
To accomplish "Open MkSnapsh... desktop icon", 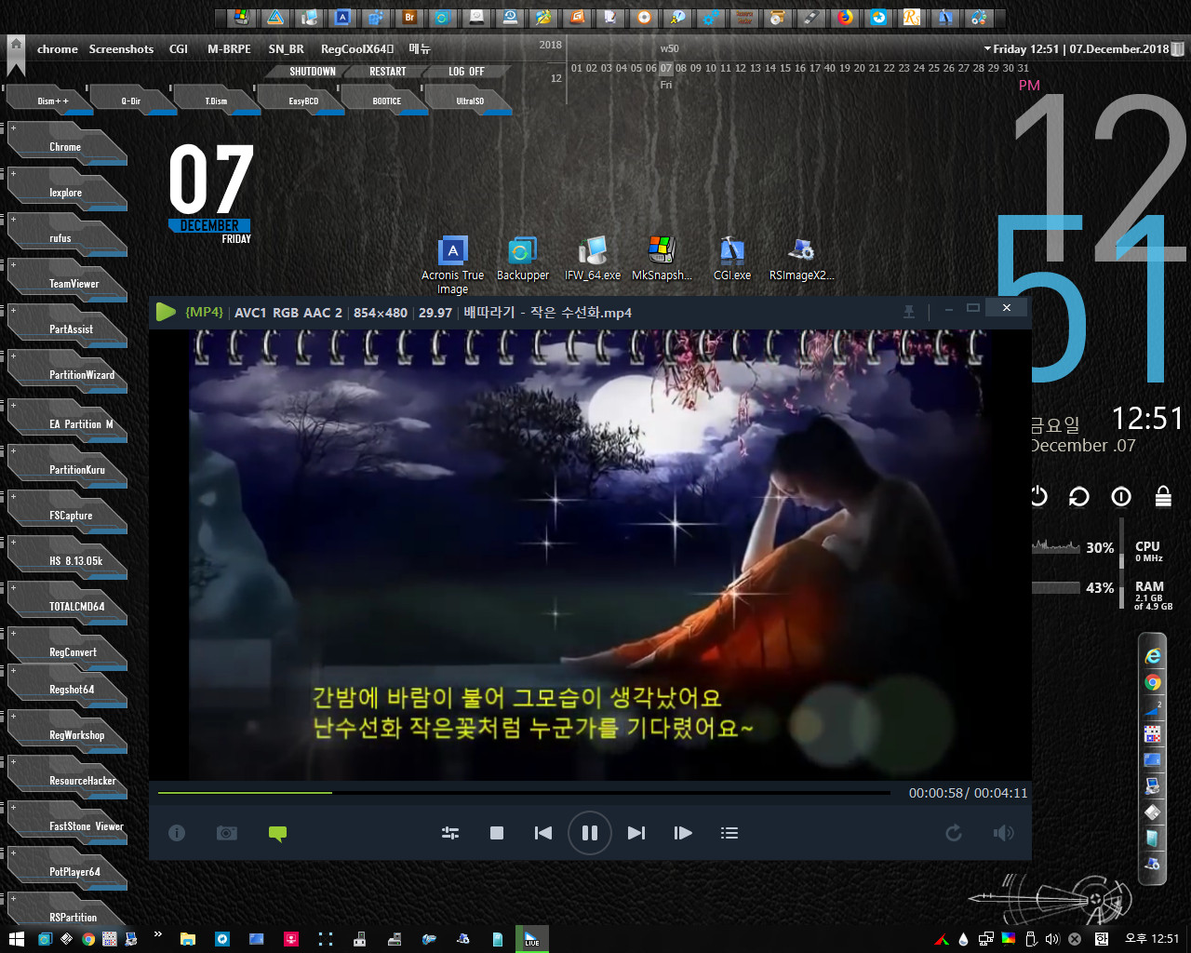I will coord(662,259).
